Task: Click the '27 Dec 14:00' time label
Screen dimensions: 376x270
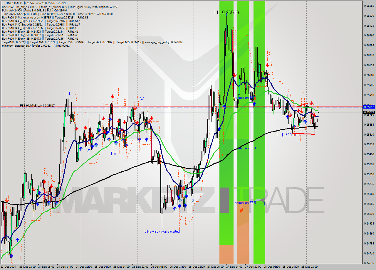Action: click(x=234, y=267)
